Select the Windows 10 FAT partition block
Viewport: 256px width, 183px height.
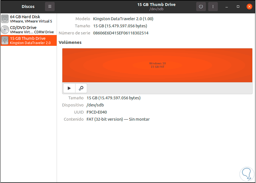point(157,65)
